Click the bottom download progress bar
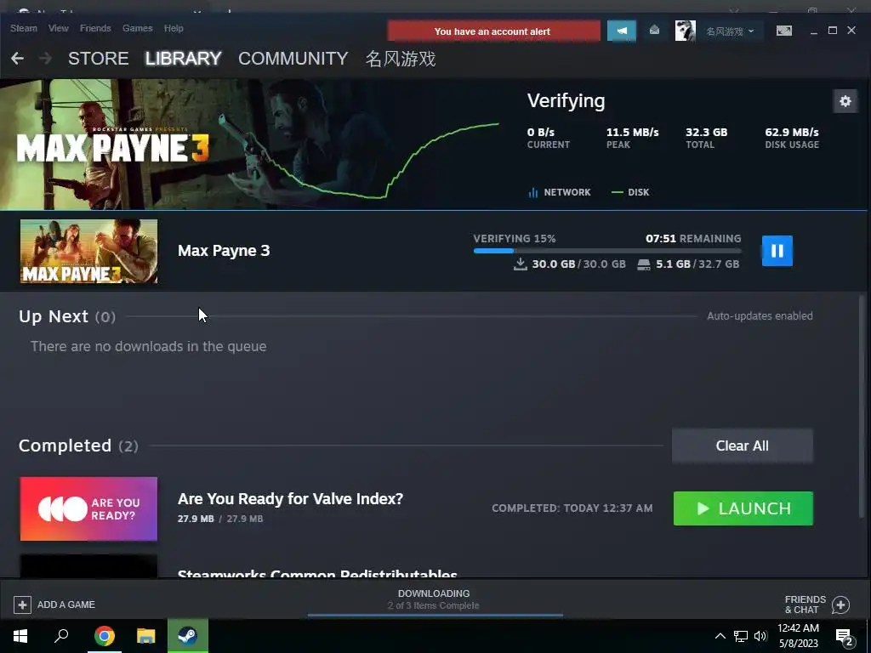This screenshot has height=653, width=871. 435,616
